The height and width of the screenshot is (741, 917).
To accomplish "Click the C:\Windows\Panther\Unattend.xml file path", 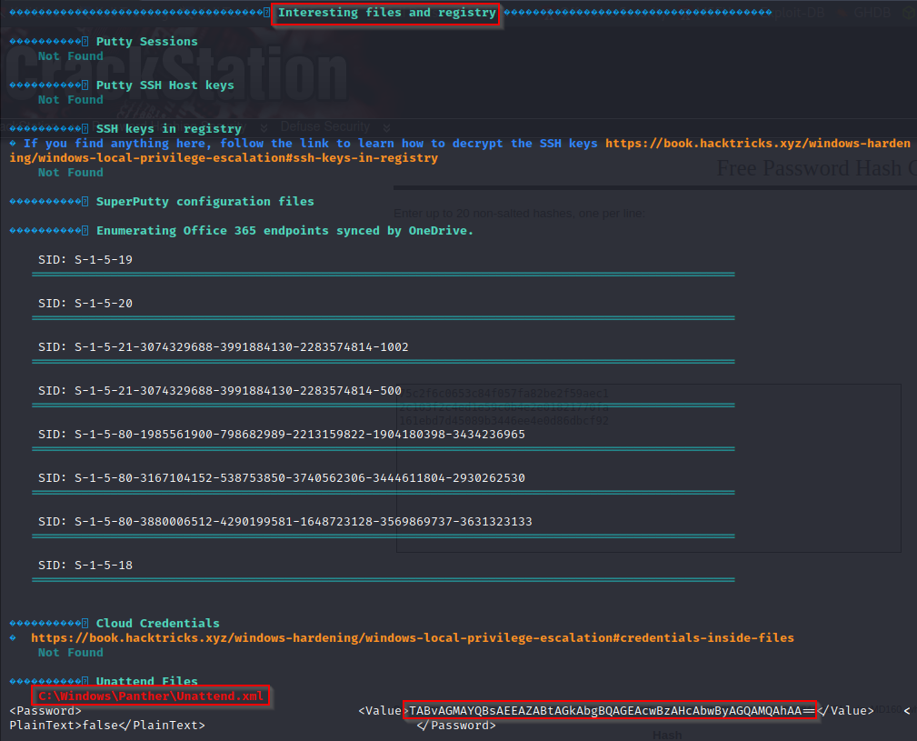I will [152, 696].
